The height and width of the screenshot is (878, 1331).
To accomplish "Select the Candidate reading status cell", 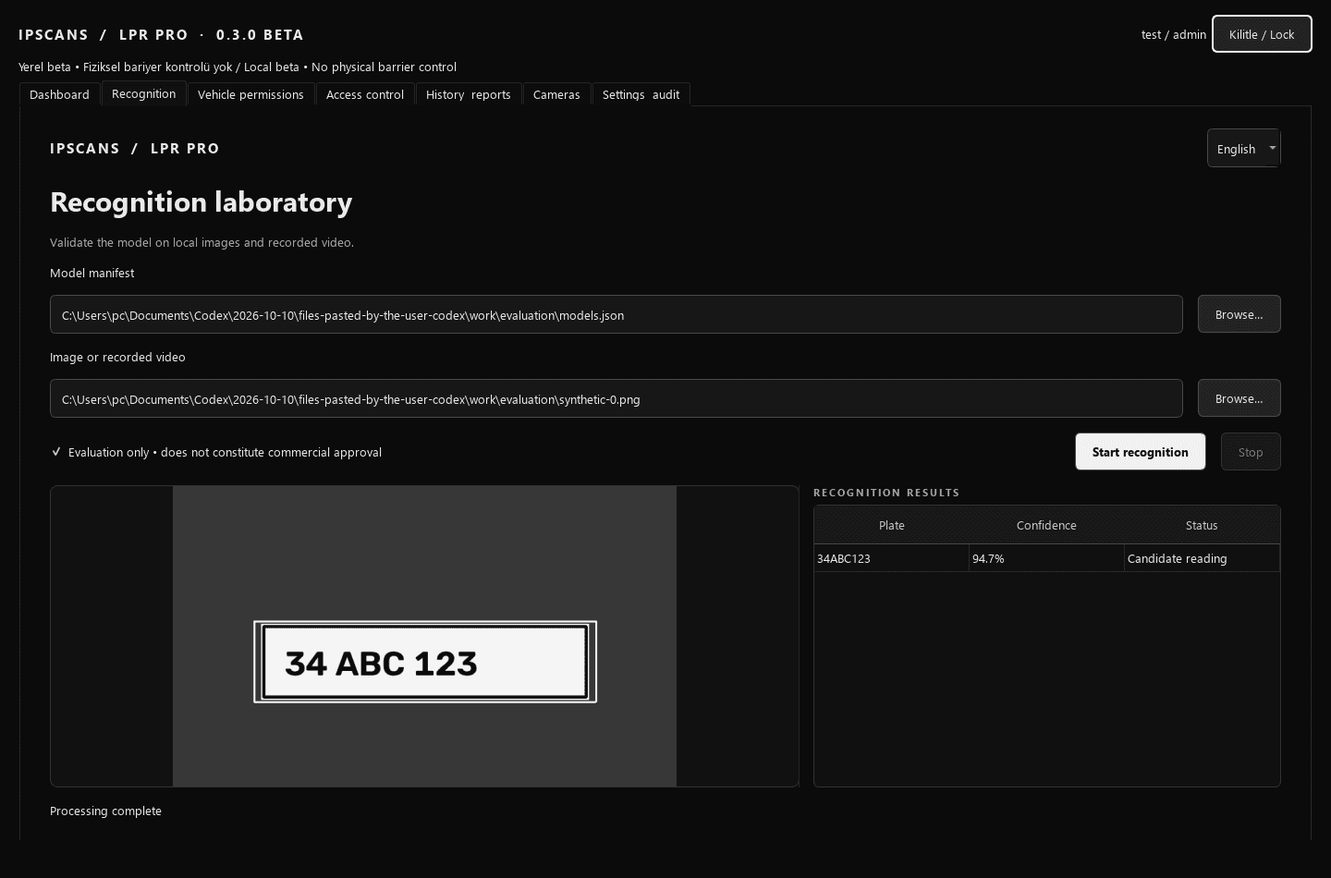I will coord(1202,558).
